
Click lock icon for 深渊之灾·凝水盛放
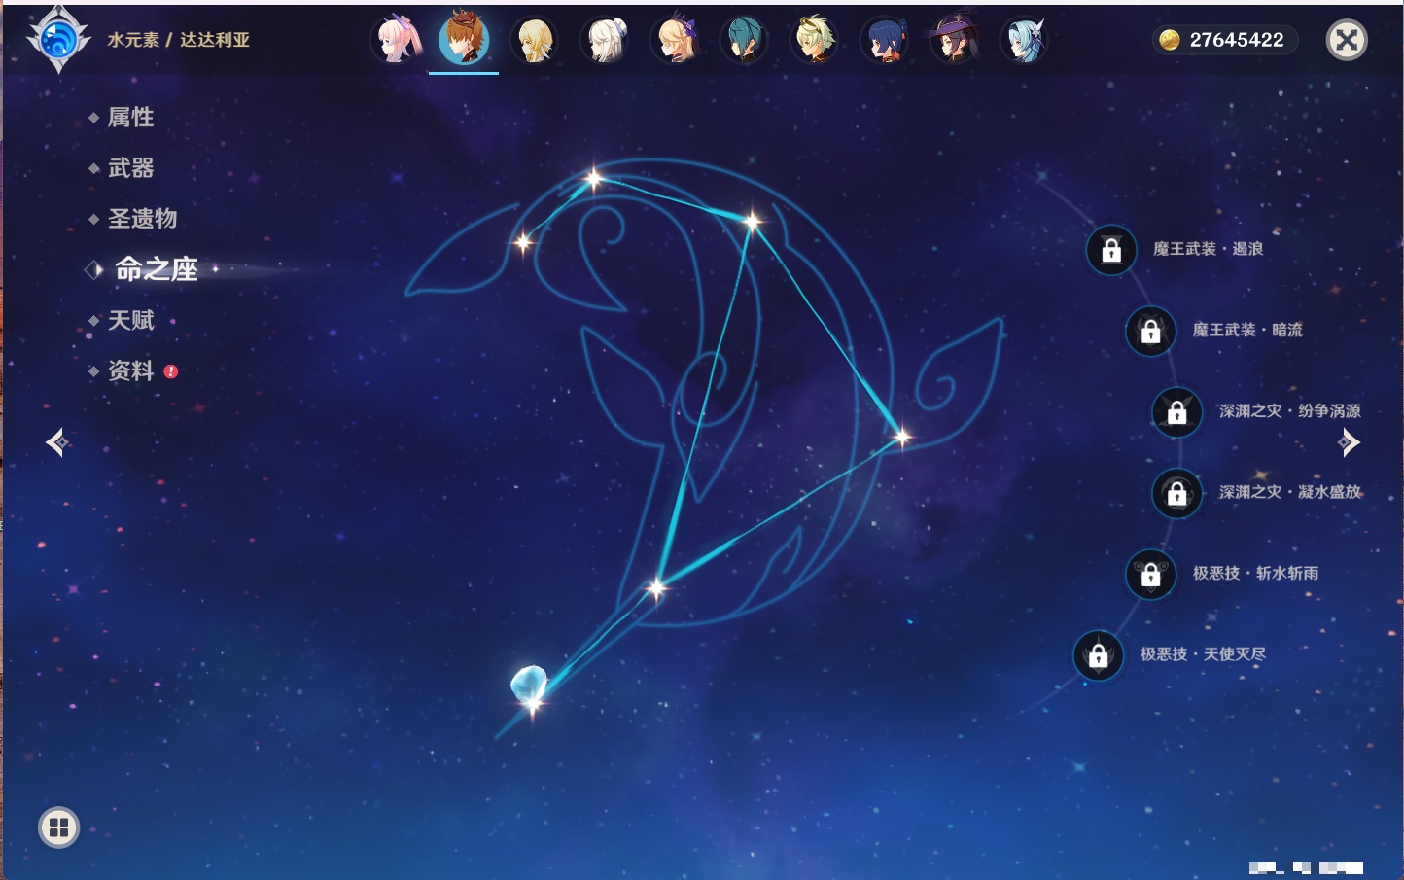tap(1176, 493)
